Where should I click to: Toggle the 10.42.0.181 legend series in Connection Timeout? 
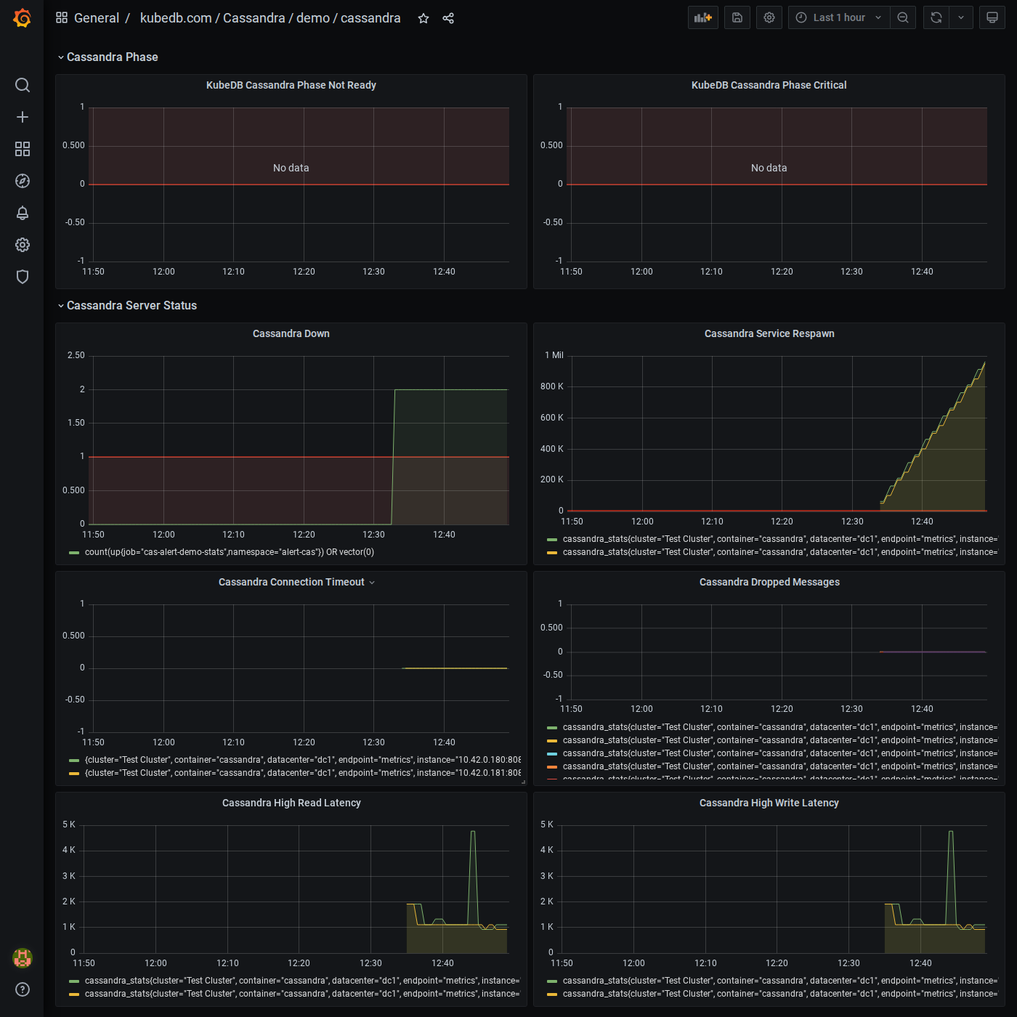[x=302, y=773]
